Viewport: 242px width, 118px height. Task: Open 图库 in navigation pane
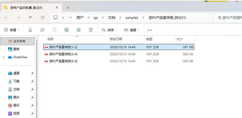(x=16, y=49)
